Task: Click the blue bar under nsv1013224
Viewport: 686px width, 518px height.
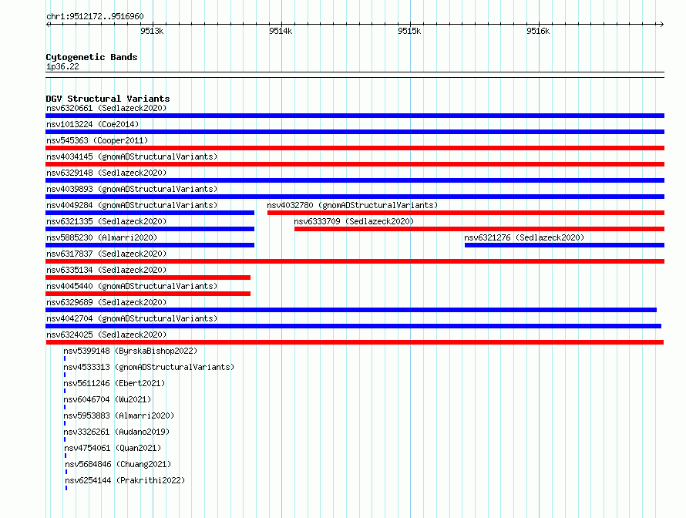Action: click(x=355, y=132)
